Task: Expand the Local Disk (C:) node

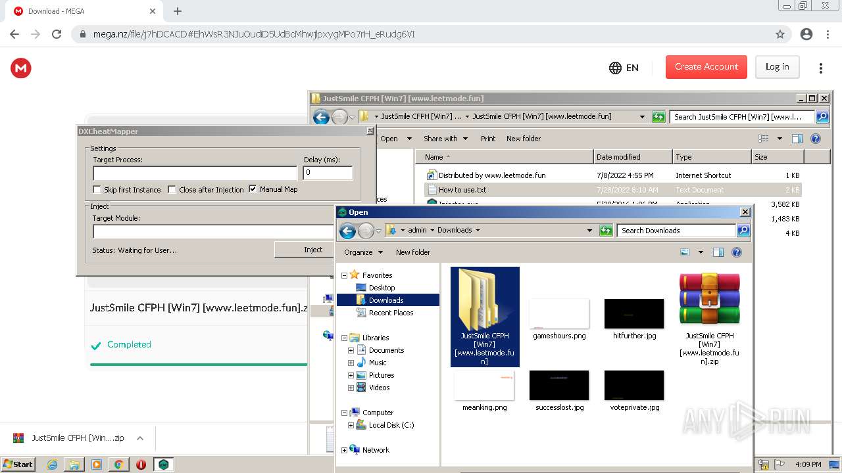Action: (351, 425)
